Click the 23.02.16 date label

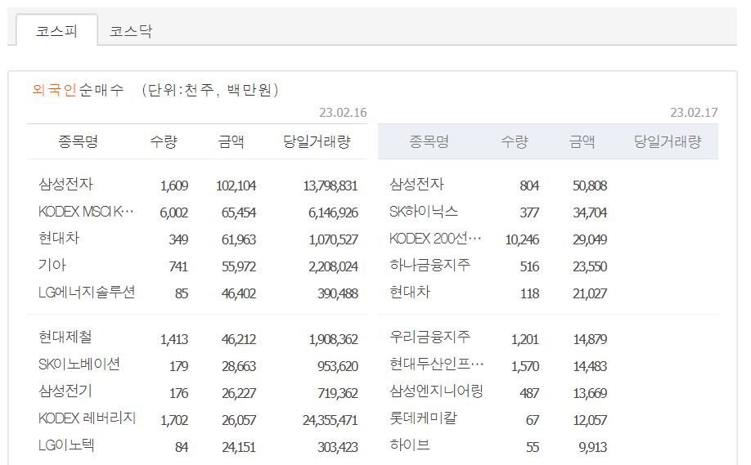coord(343,113)
